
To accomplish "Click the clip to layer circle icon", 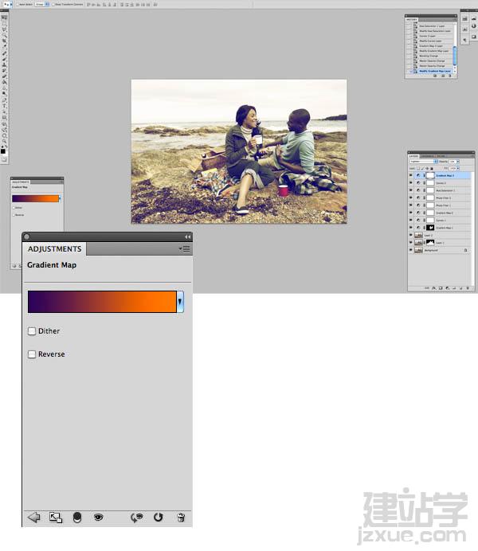I will click(x=77, y=518).
